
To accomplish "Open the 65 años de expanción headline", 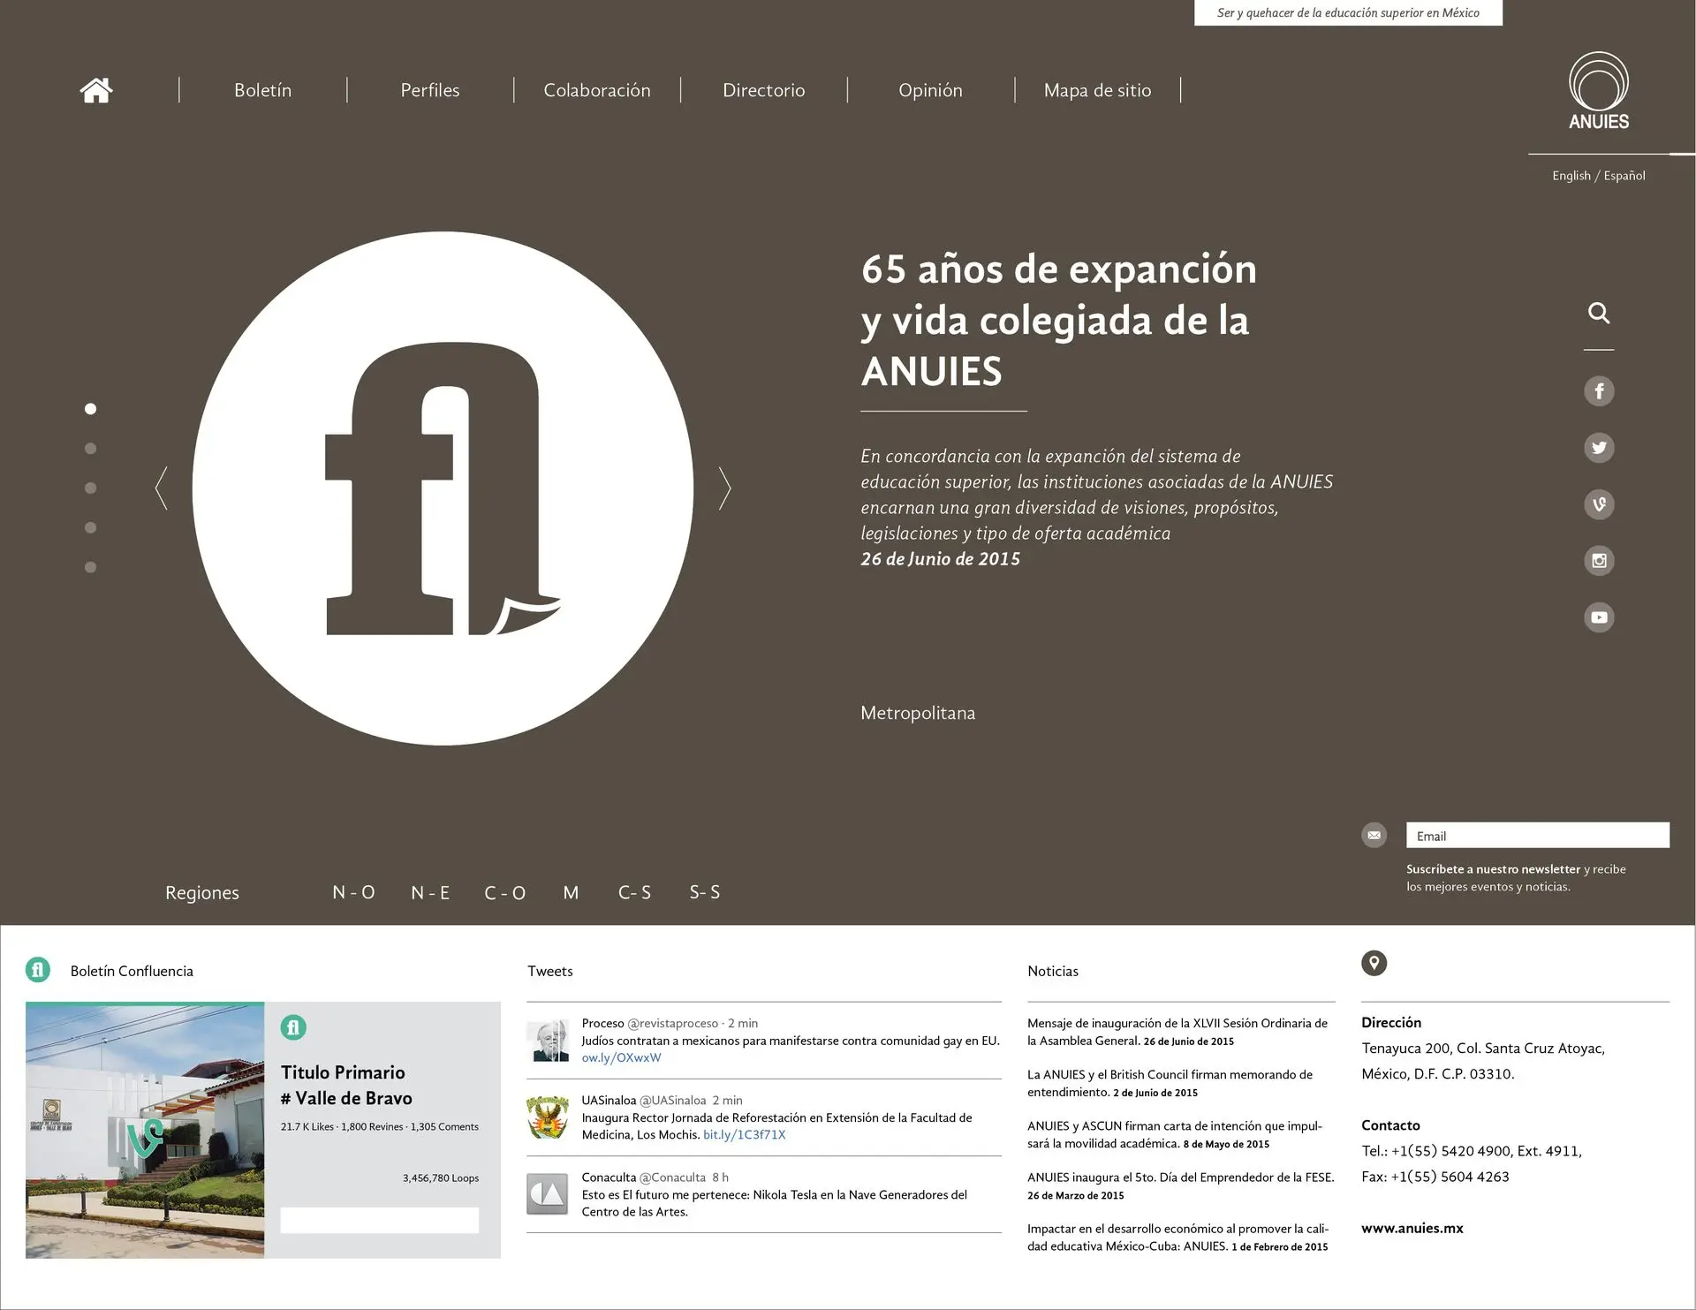I will 1058,320.
